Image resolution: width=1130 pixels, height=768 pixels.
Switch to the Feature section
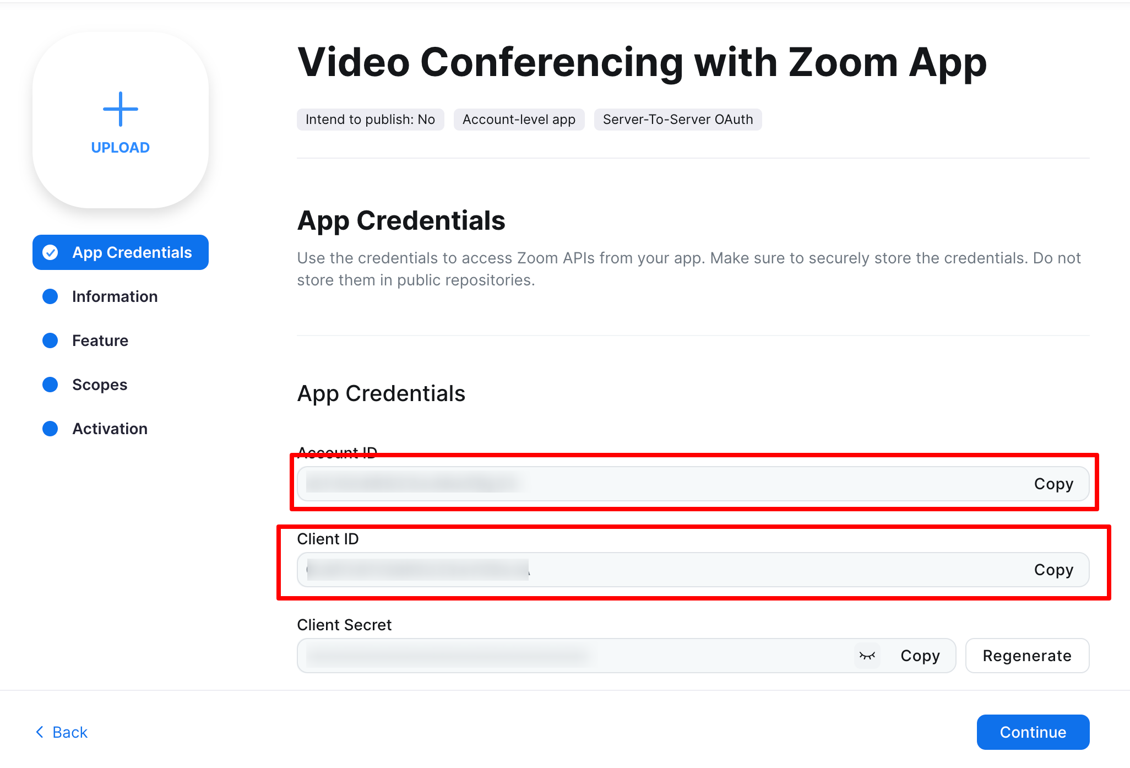[100, 340]
